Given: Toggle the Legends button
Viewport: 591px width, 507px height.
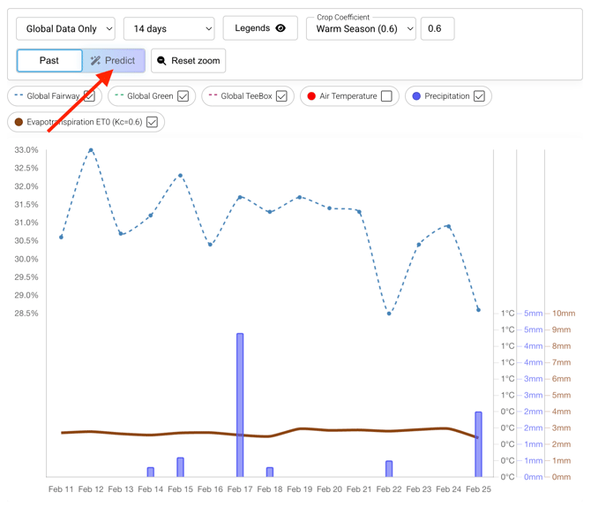Looking at the screenshot, I should 259,28.
